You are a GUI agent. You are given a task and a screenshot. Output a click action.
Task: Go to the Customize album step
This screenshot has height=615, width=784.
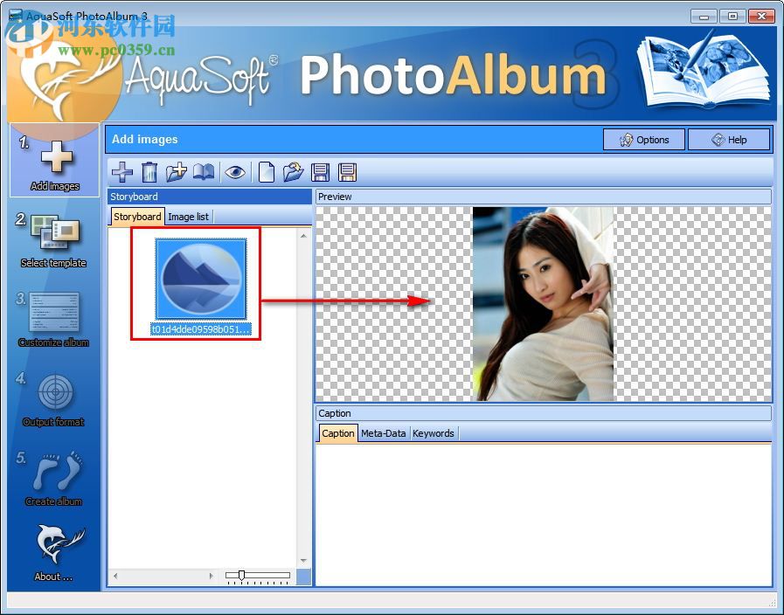pos(54,314)
